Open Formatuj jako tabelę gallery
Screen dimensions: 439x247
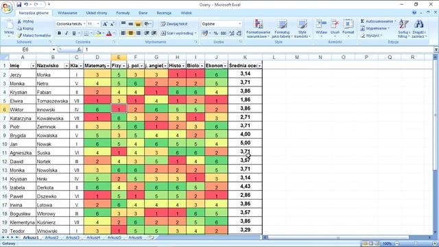(x=282, y=28)
